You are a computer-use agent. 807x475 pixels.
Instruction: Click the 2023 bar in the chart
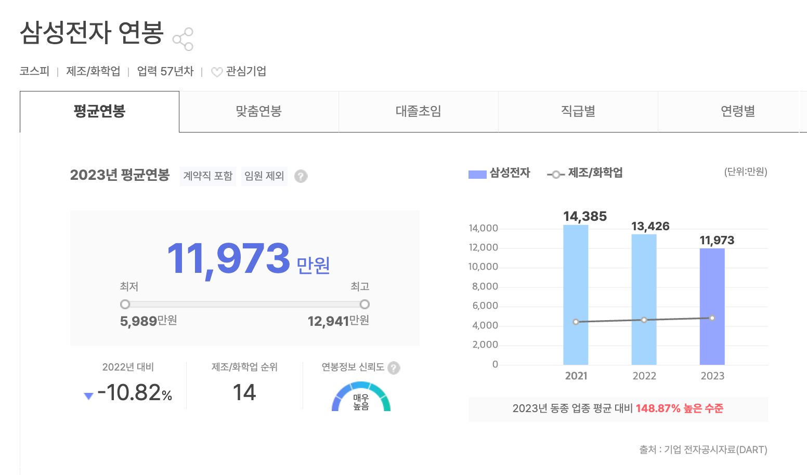click(x=712, y=307)
